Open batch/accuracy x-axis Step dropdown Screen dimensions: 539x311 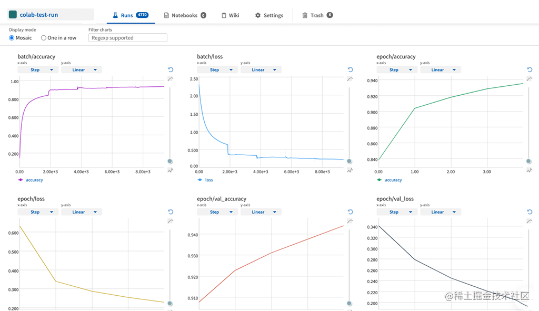point(38,70)
